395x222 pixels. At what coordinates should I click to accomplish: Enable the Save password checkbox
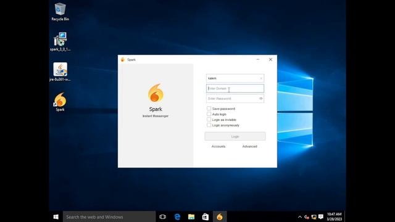coord(209,109)
